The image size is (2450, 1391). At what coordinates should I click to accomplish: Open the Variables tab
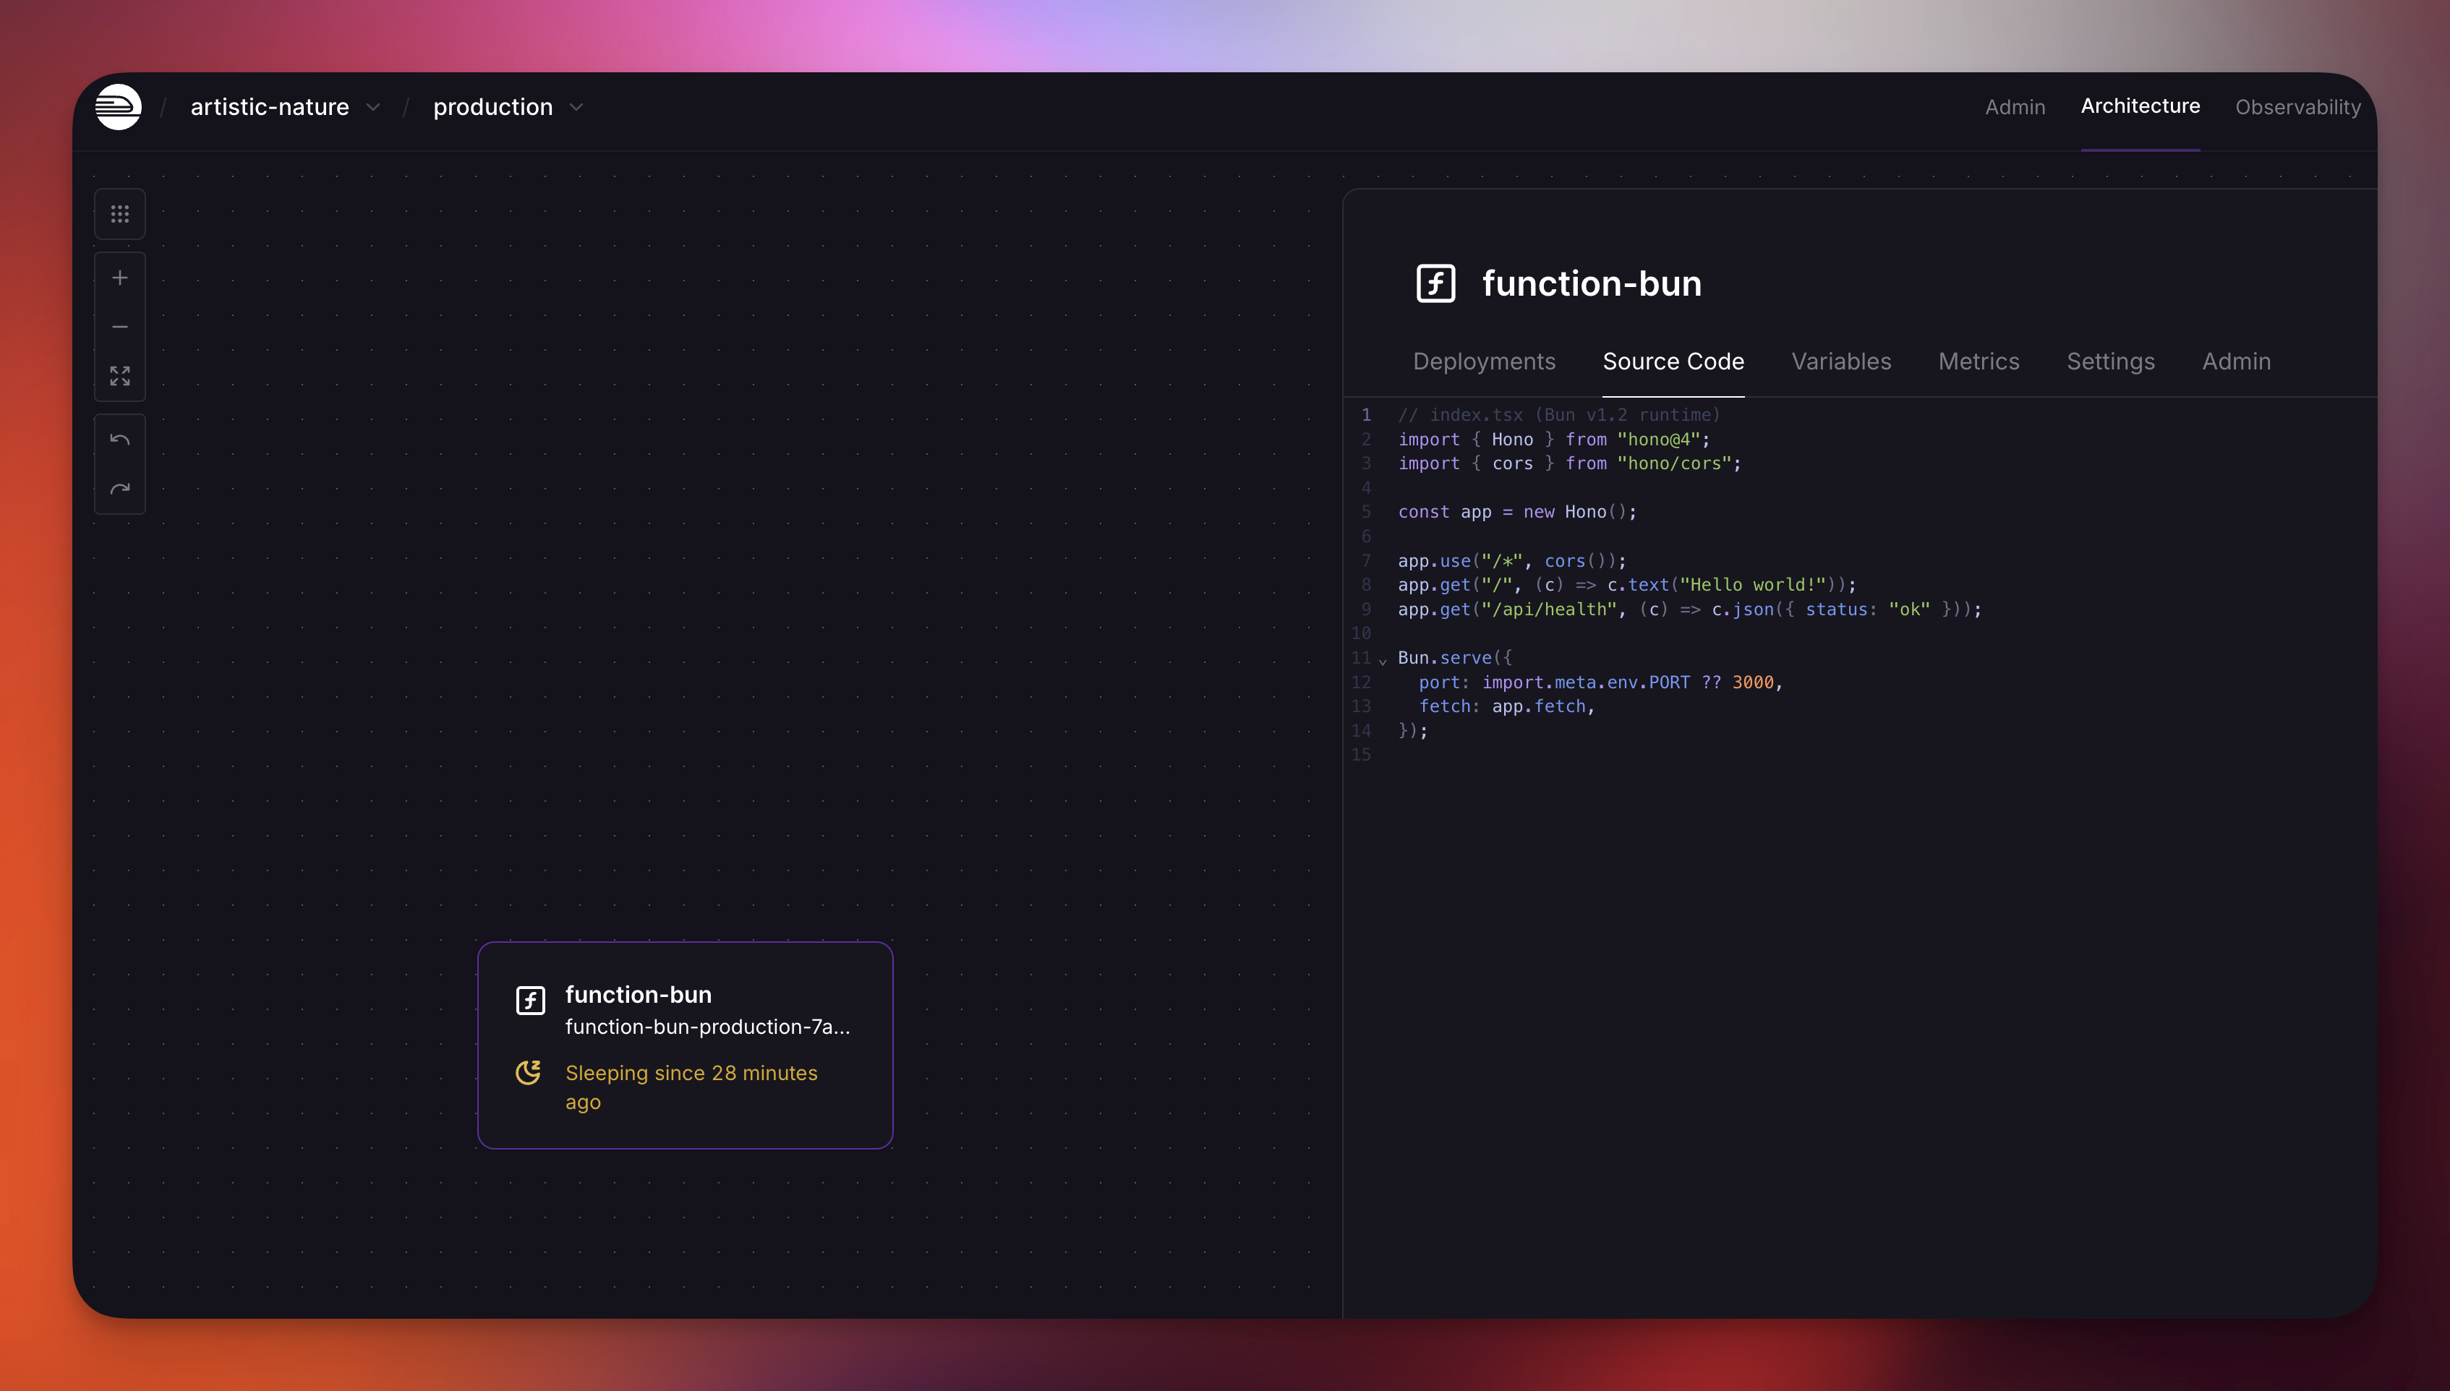coord(1840,361)
